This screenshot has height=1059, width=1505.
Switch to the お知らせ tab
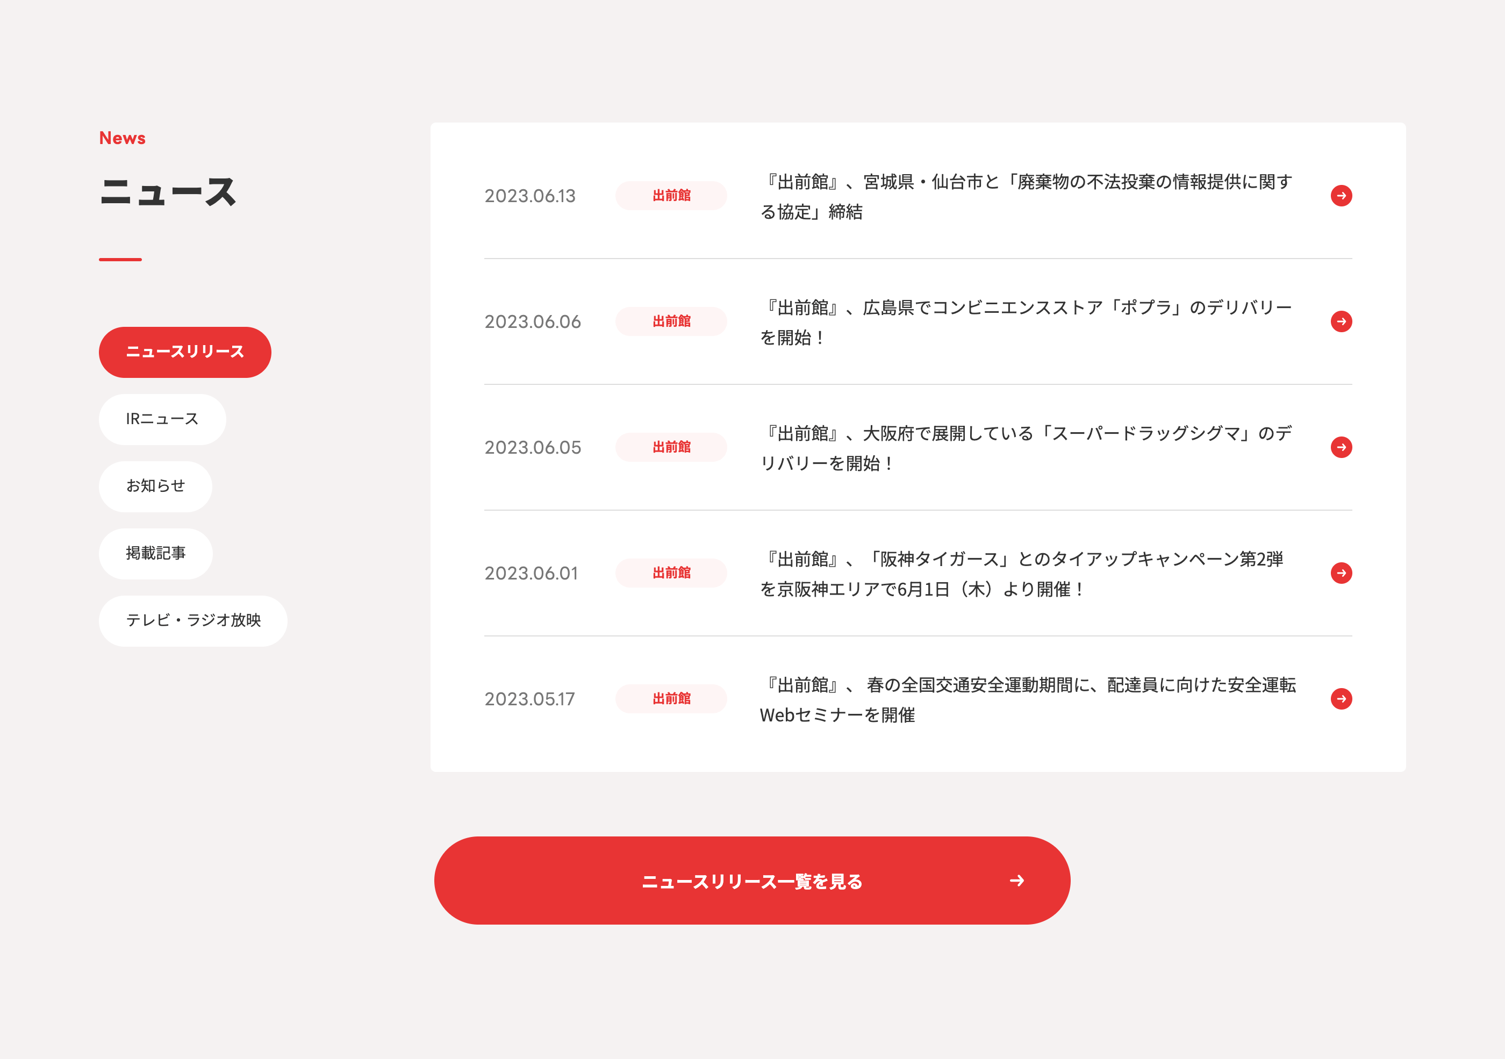coord(155,486)
